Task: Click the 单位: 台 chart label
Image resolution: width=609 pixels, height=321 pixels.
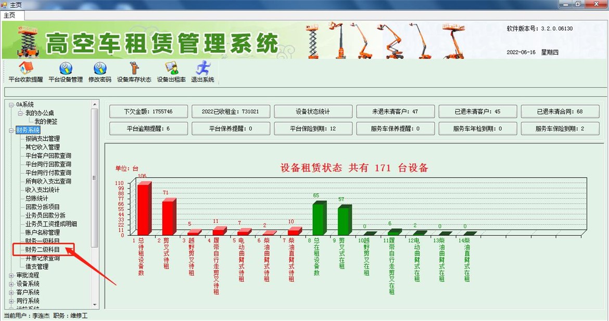Action: pyautogui.click(x=126, y=168)
